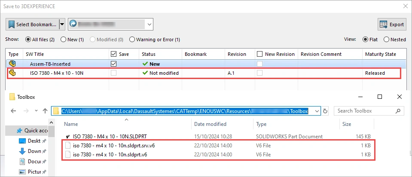Open the Explorer address bar history dropdown
Screen dimensions: 412x177
point(317,111)
